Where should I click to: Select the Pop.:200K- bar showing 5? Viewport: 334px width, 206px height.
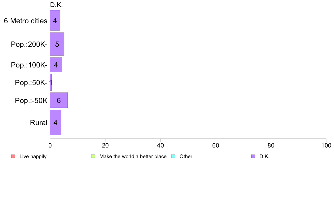pos(57,44)
